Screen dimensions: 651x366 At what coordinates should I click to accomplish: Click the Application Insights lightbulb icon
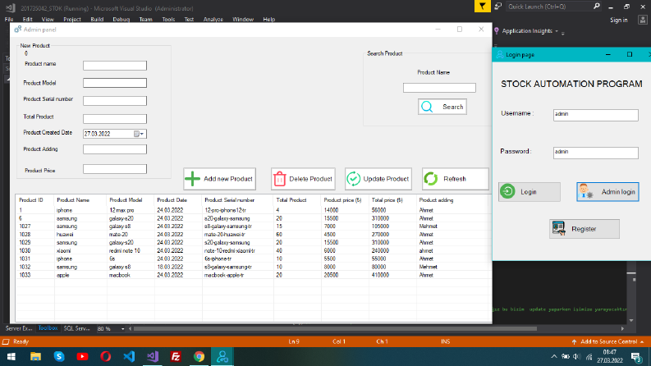pos(497,31)
